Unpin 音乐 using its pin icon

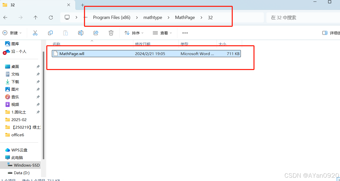(38, 97)
